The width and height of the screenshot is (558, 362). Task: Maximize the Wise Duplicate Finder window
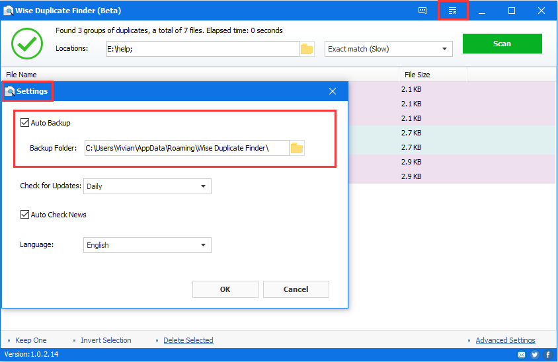coord(511,11)
